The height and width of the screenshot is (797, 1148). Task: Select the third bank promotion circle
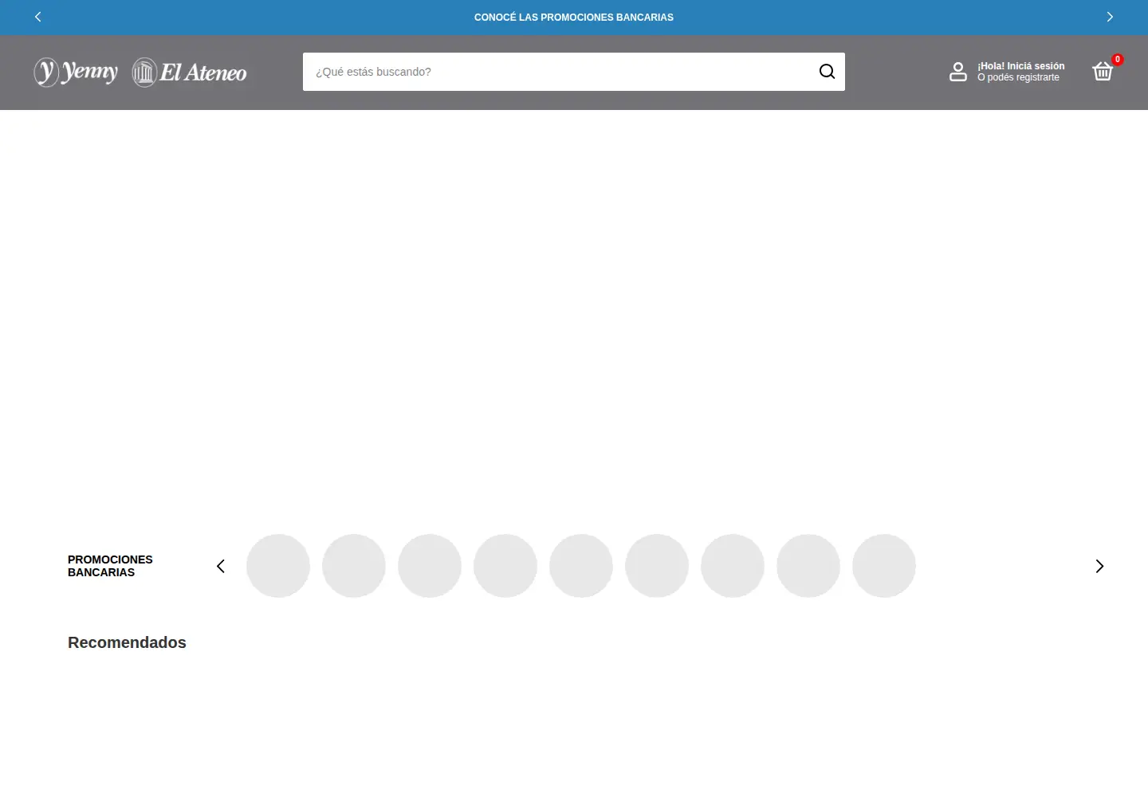tap(430, 566)
